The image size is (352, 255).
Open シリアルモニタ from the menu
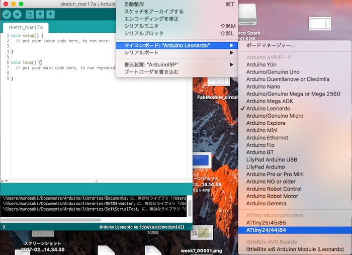click(x=177, y=26)
